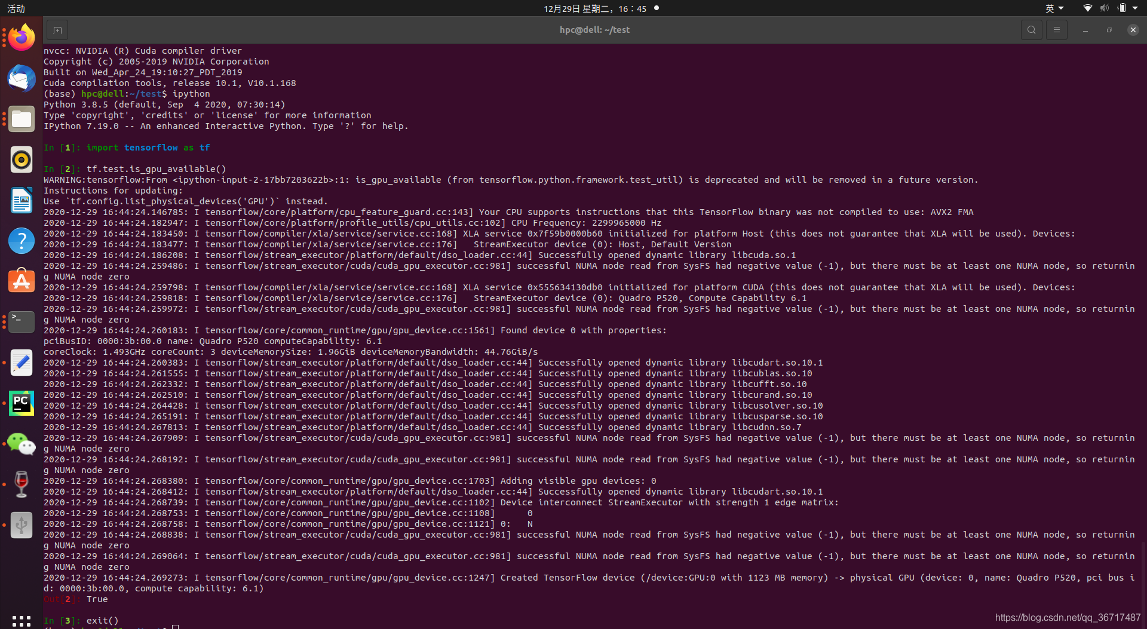Open the Files manager in the dock

tap(22, 119)
